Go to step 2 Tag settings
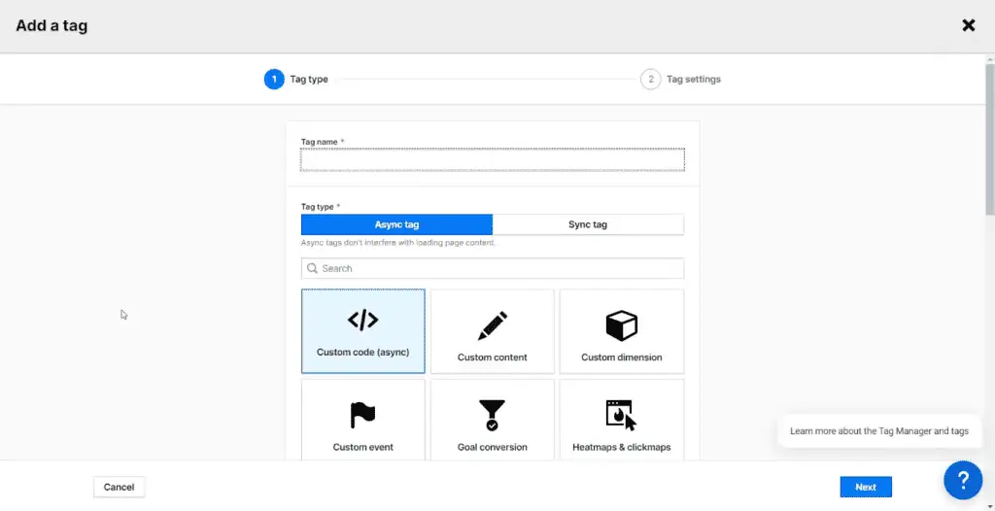This screenshot has width=995, height=511. click(x=680, y=80)
